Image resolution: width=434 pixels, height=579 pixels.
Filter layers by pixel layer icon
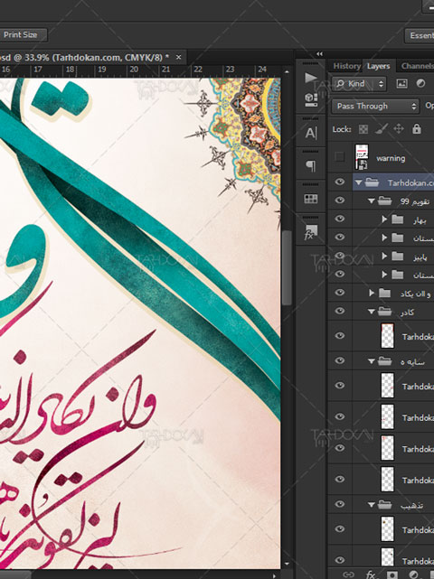(x=401, y=83)
